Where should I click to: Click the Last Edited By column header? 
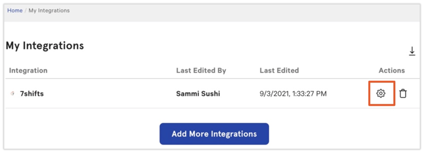tap(201, 70)
